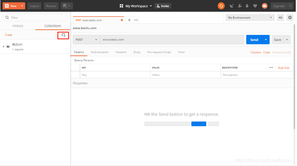
Task: Select the Params tab
Action: point(79,52)
